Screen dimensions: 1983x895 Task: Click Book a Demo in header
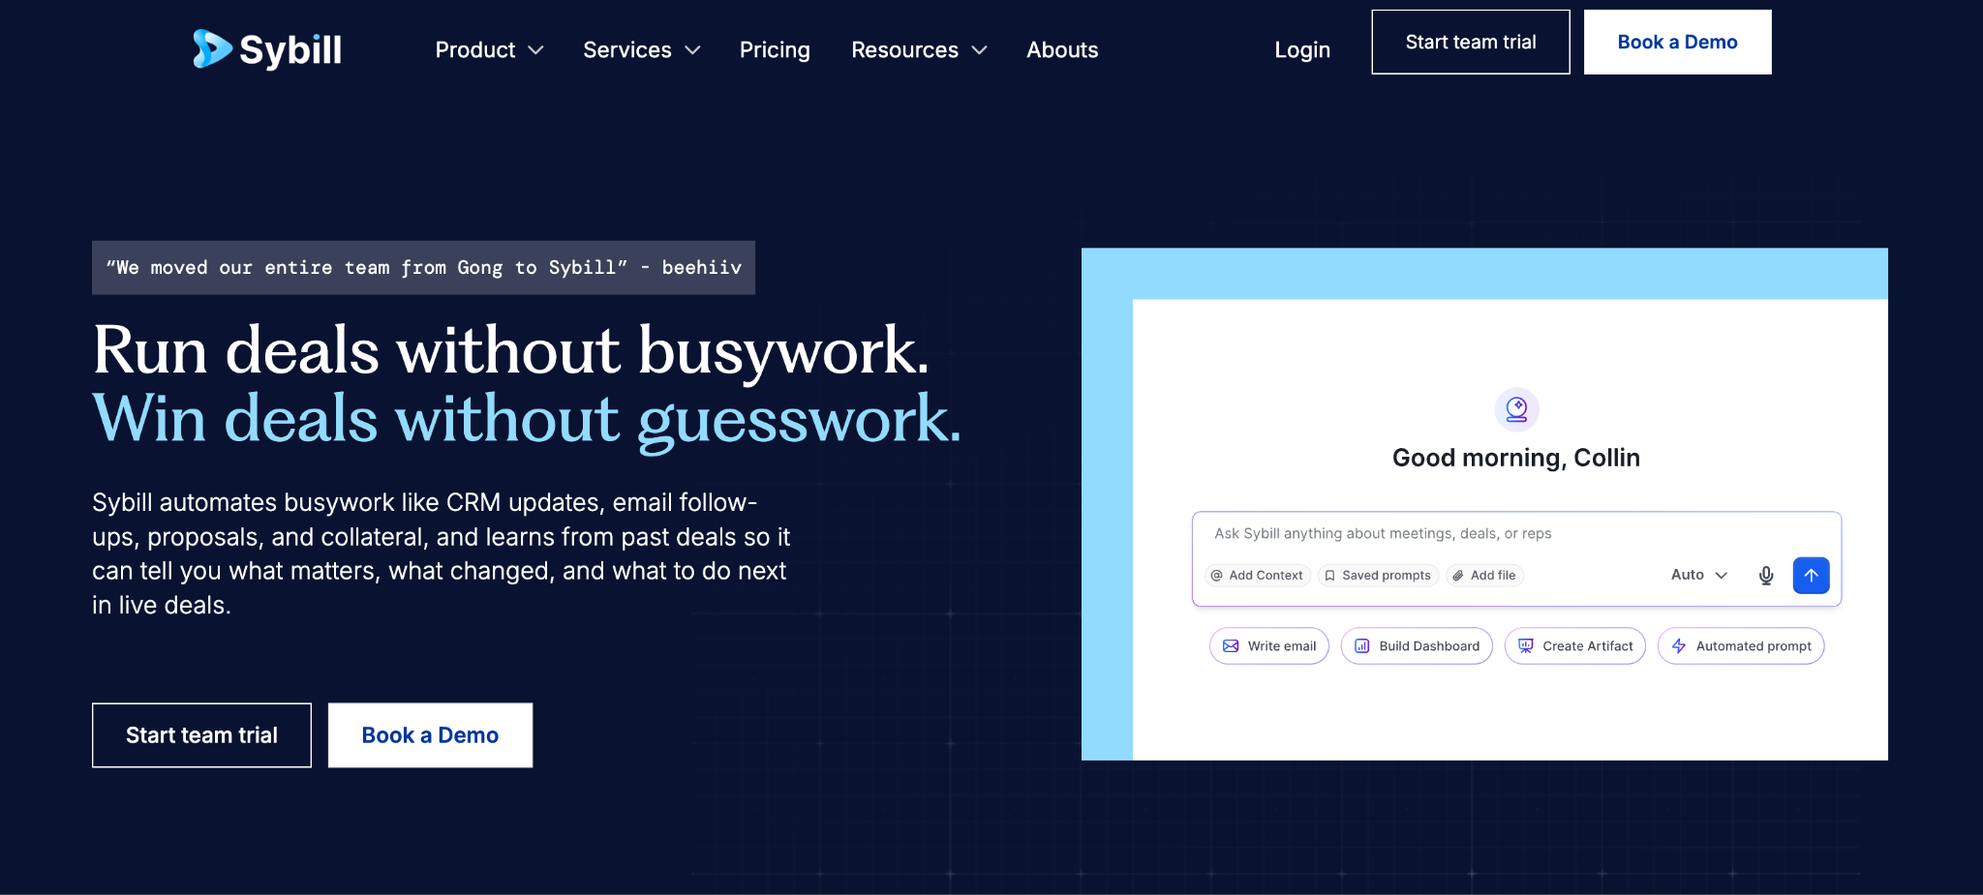[1678, 43]
